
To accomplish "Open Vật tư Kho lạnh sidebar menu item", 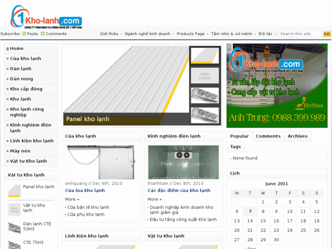I will pyautogui.click(x=28, y=161).
